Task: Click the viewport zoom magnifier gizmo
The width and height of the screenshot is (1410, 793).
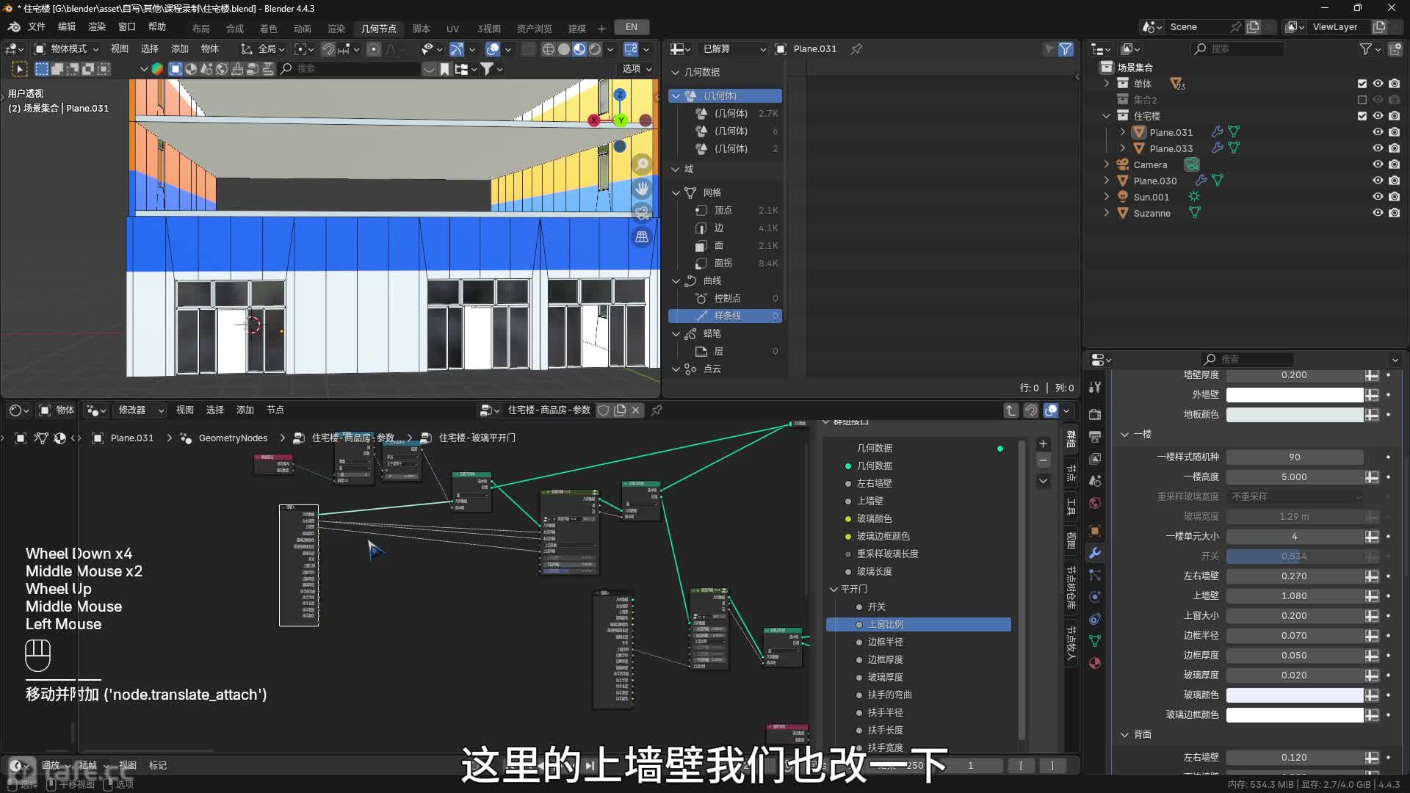Action: (642, 164)
